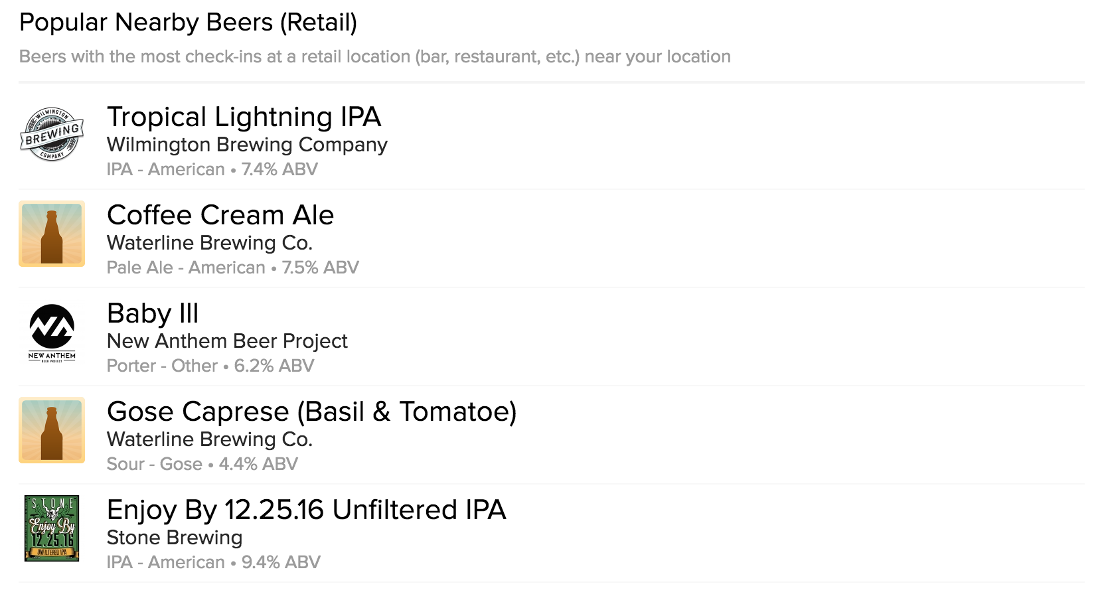This screenshot has width=1106, height=612.
Task: Open the Coffee Cream Ale beer page
Action: (x=220, y=215)
